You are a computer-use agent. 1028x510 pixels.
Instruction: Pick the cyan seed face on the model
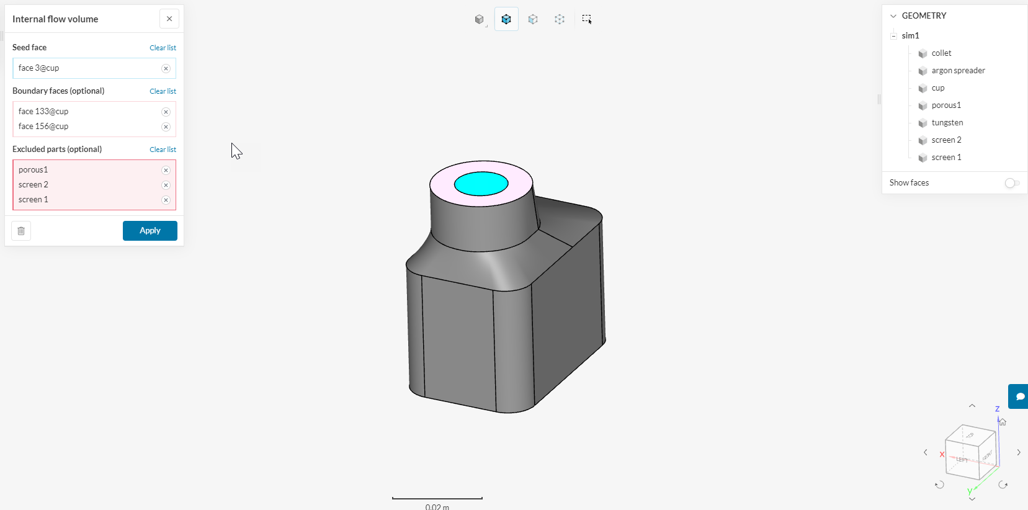[x=481, y=184]
